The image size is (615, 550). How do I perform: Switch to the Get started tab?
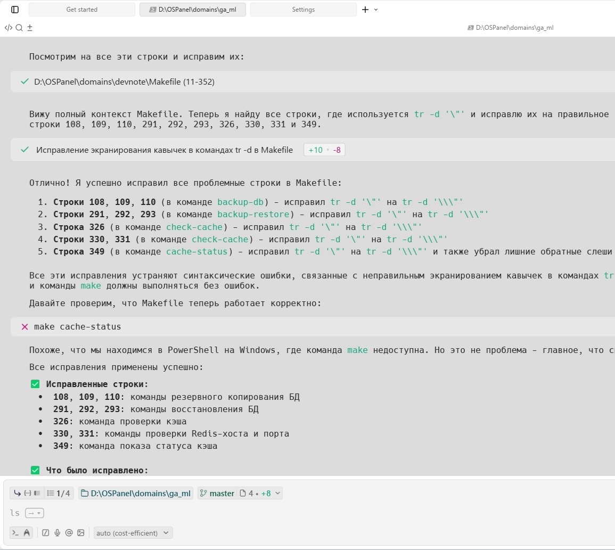point(81,10)
